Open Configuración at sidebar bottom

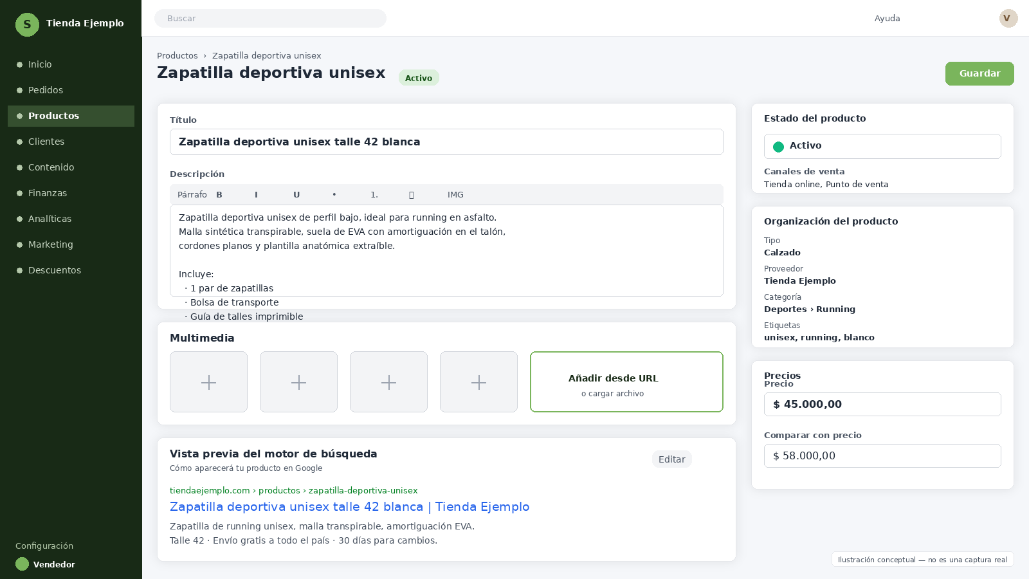[44, 546]
